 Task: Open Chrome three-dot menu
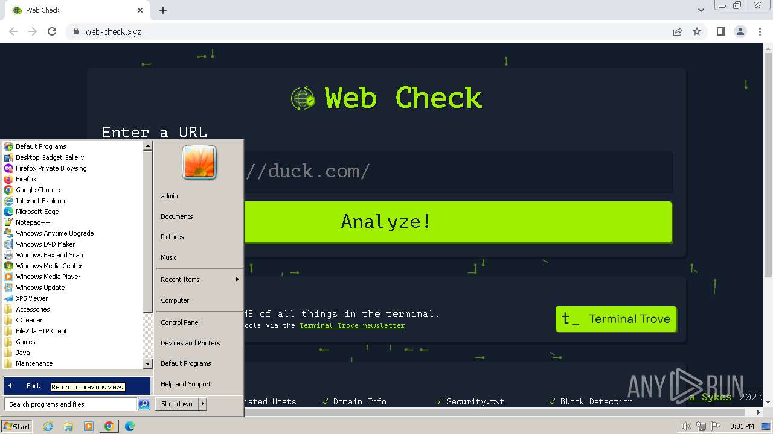coord(760,31)
